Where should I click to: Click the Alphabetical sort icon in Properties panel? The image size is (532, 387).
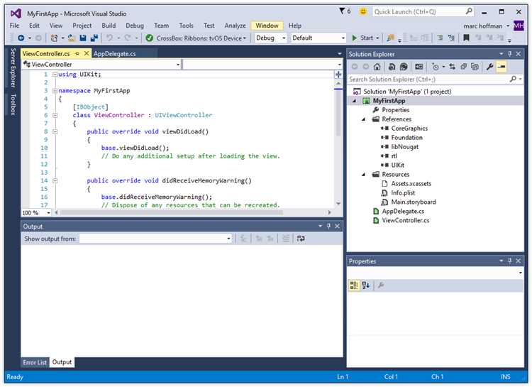366,285
